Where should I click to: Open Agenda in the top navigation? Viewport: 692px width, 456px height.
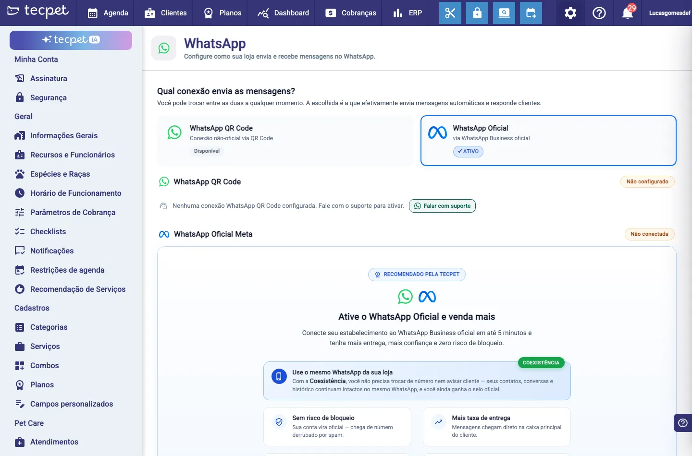click(108, 13)
